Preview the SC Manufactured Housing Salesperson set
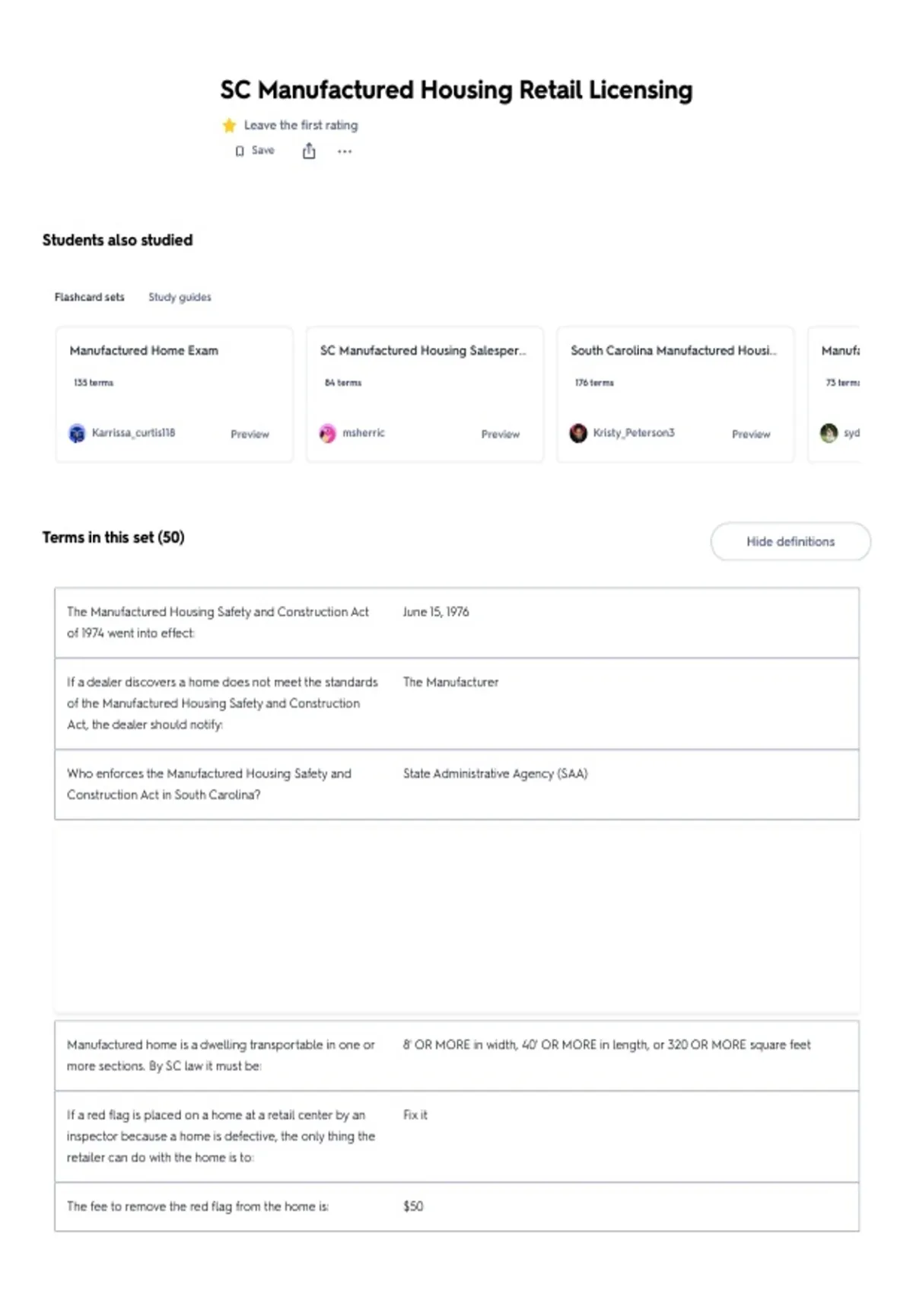913x1294 pixels. (500, 434)
